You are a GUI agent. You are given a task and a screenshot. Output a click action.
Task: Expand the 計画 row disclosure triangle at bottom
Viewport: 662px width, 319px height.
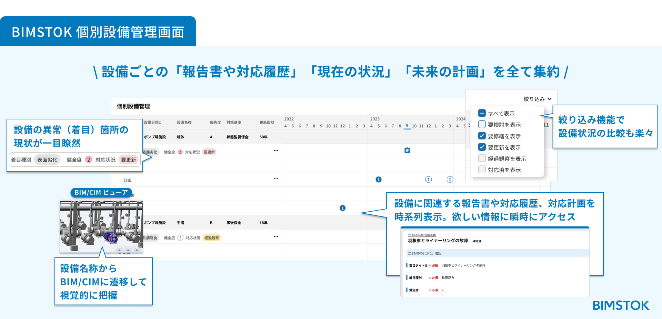click(120, 253)
